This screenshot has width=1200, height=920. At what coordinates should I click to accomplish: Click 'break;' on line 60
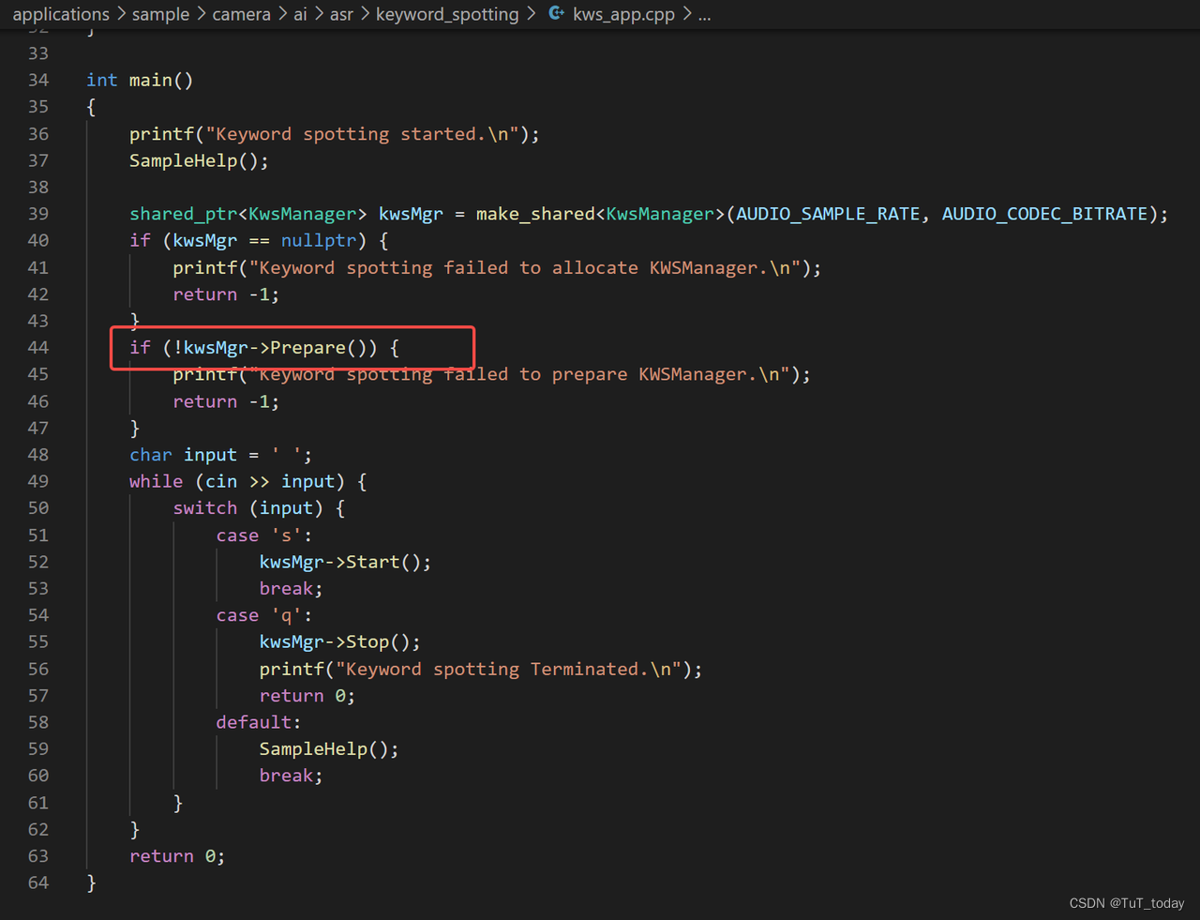pyautogui.click(x=291, y=775)
